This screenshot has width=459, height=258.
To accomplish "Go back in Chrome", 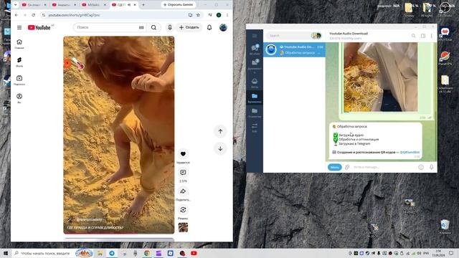I will 16,15.
